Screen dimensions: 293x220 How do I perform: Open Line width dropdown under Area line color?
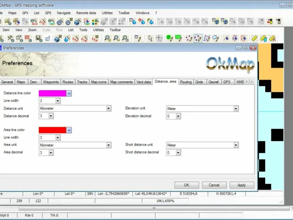click(x=58, y=138)
